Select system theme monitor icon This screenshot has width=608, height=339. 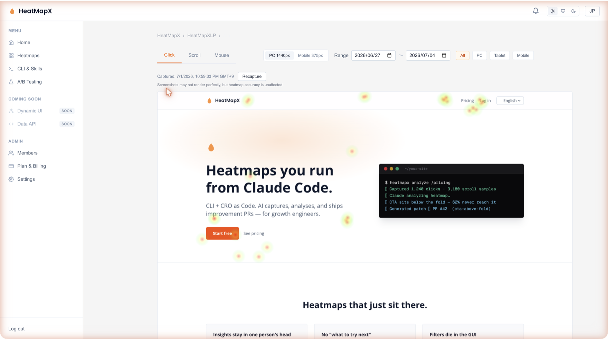(x=563, y=11)
